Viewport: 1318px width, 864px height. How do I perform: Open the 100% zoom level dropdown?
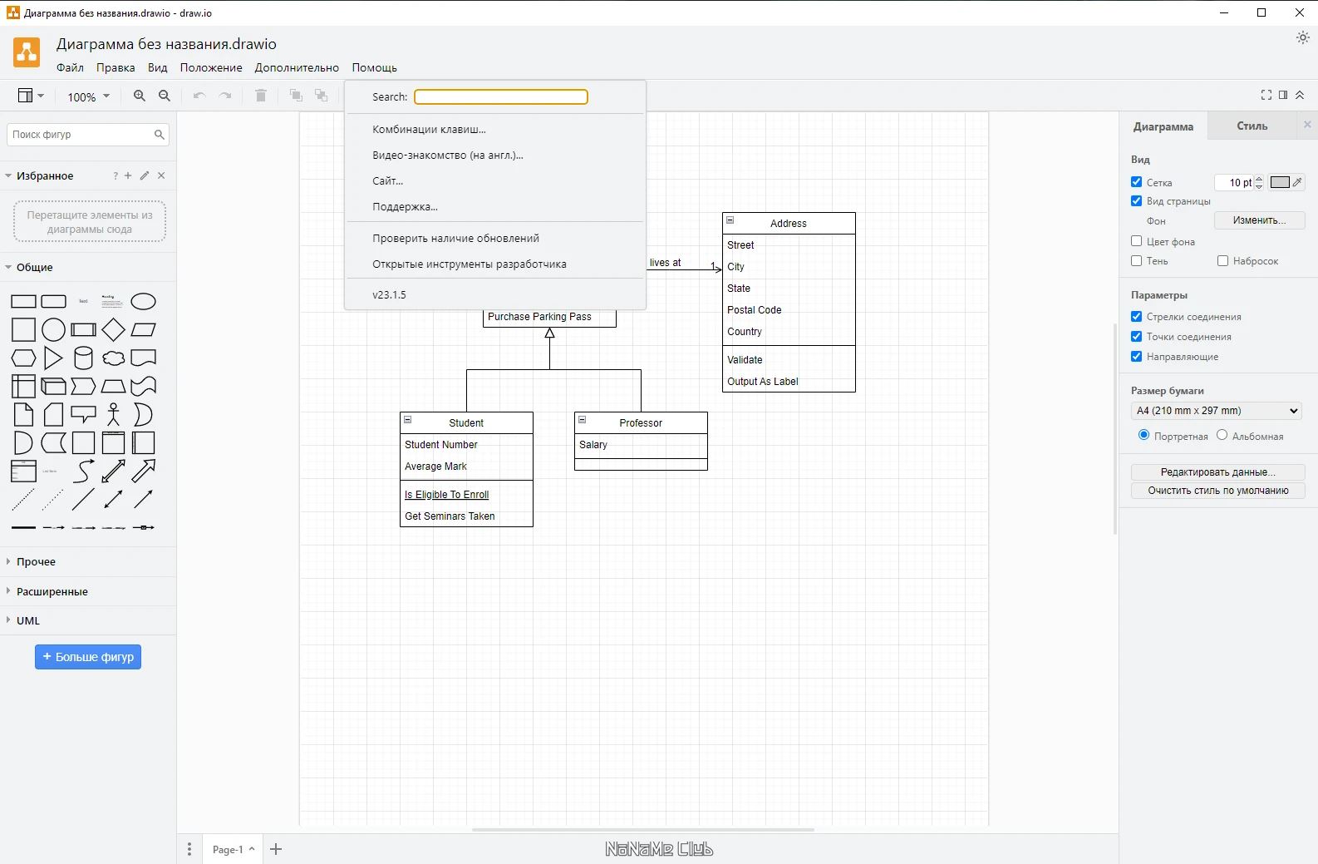point(88,96)
